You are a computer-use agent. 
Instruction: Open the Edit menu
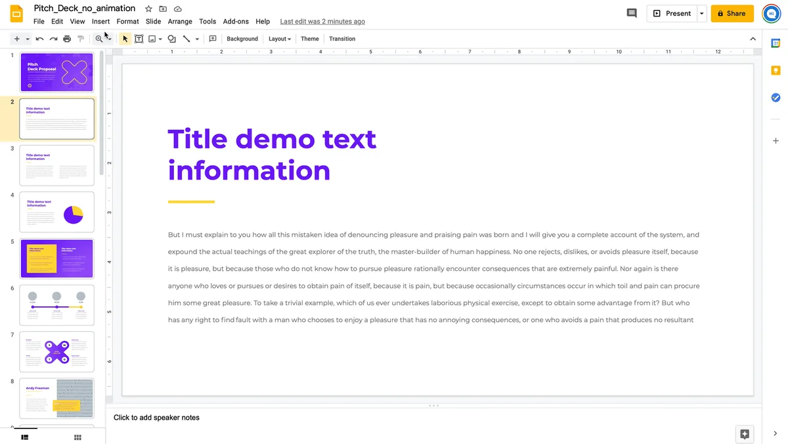point(57,22)
